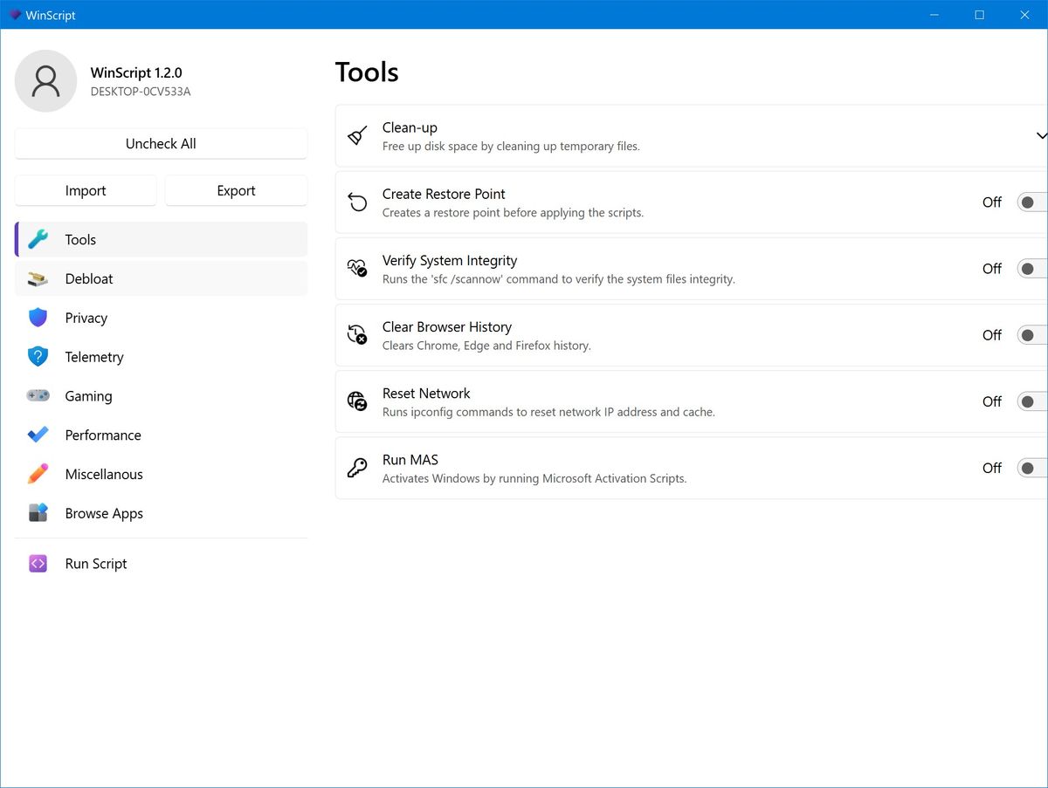The width and height of the screenshot is (1048, 788).
Task: Click the wrench icon beside Tools
Action: (38, 240)
